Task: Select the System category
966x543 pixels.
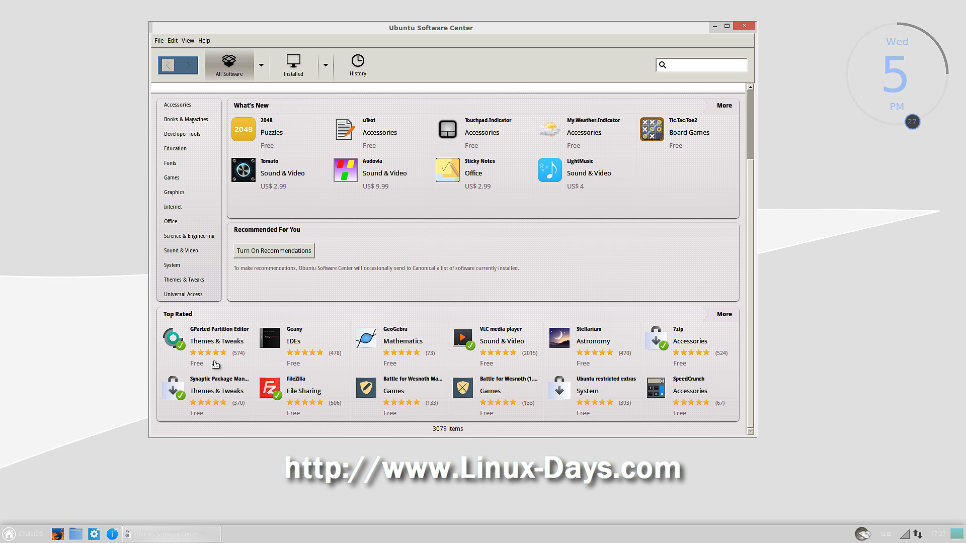Action: (x=172, y=265)
